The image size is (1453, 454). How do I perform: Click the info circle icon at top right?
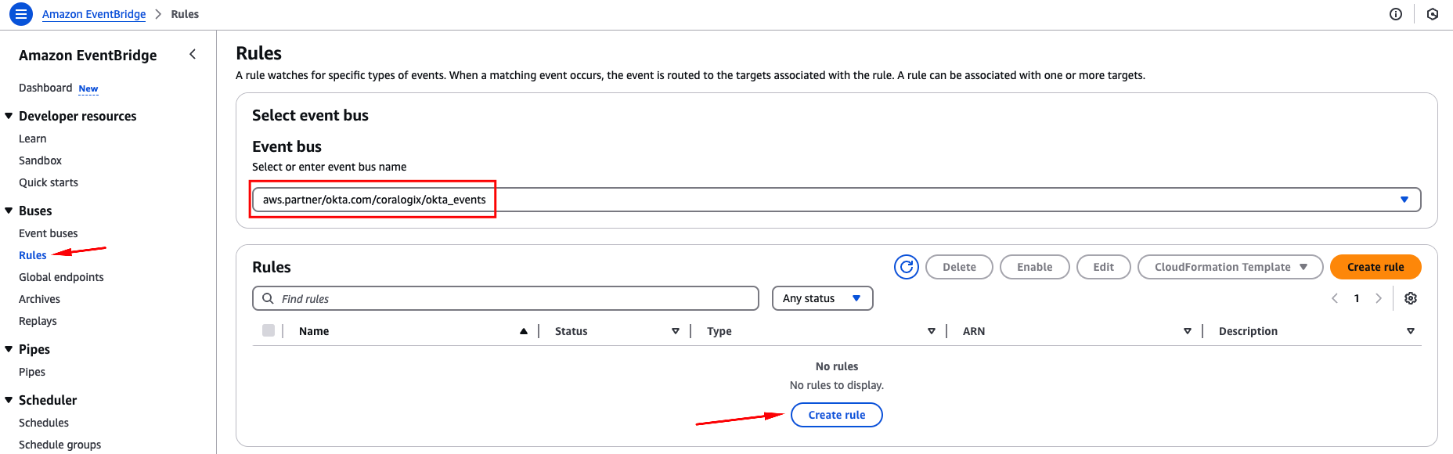(x=1396, y=14)
